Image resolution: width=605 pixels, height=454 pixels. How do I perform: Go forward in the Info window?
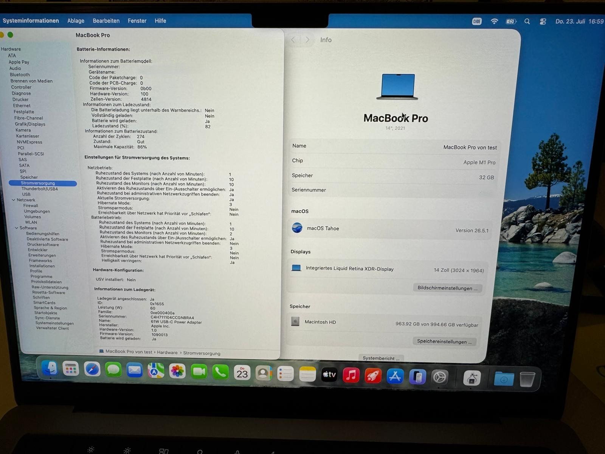click(x=307, y=40)
